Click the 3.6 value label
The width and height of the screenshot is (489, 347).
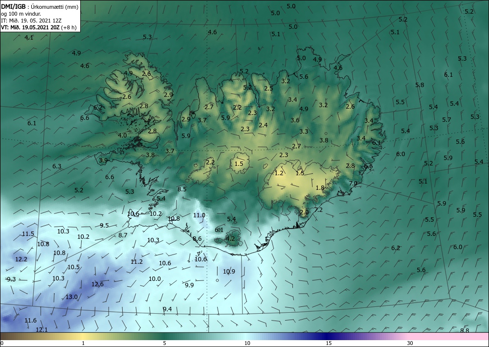295,120
